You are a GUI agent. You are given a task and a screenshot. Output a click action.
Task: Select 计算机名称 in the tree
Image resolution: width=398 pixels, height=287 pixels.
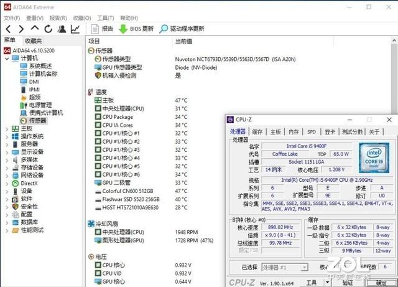tap(39, 74)
